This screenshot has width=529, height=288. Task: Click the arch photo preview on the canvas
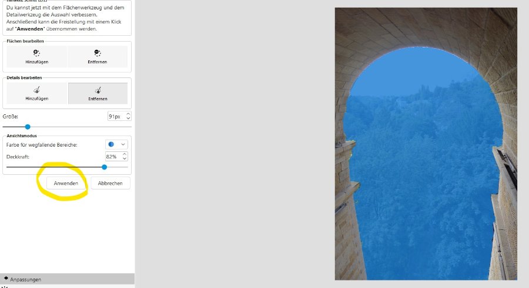click(x=426, y=144)
